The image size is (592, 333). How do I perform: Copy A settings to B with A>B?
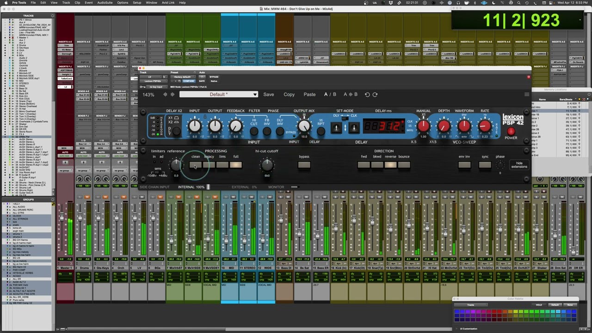coord(351,94)
